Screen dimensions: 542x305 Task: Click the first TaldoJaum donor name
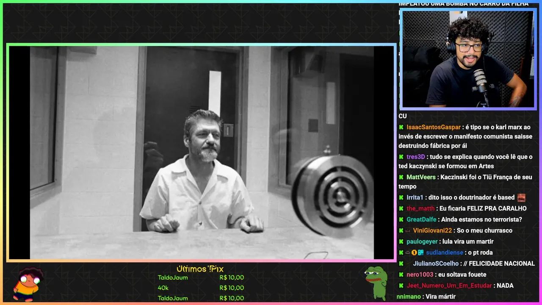tap(173, 277)
